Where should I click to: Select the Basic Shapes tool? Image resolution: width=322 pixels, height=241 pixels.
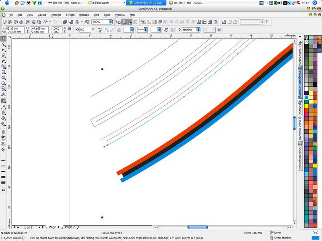pos(3,89)
